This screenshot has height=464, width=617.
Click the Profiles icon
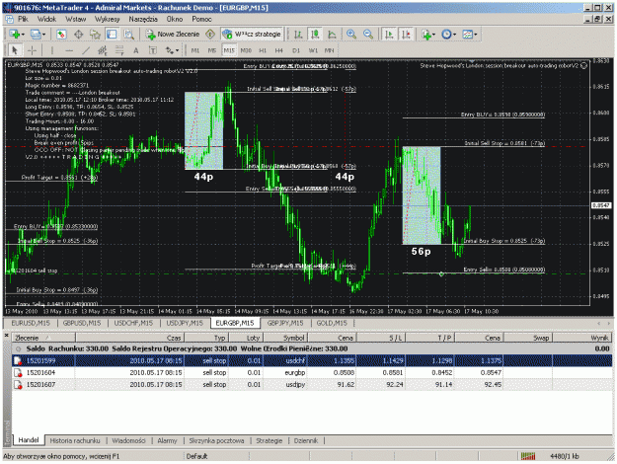[x=36, y=35]
